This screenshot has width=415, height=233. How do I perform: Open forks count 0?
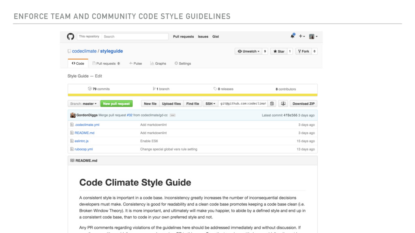point(314,51)
